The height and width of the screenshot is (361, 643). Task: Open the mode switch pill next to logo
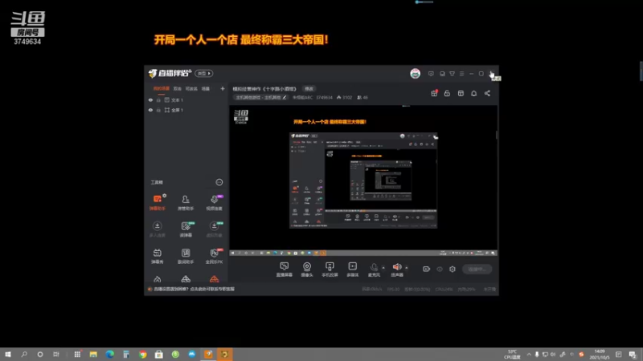tap(204, 73)
